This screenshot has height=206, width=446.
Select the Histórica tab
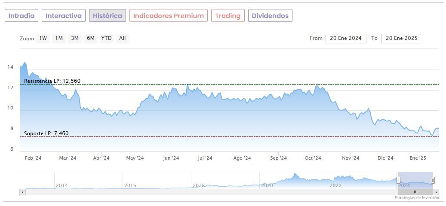pyautogui.click(x=108, y=16)
